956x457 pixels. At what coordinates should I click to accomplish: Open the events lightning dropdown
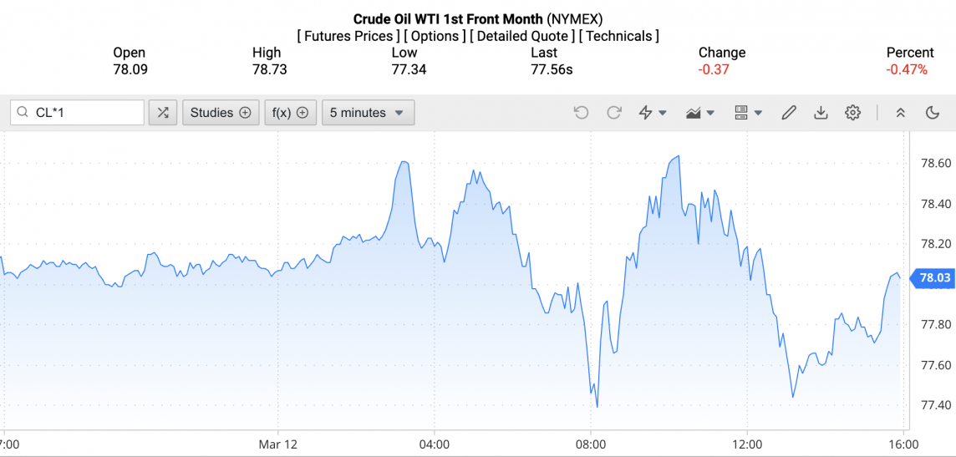point(652,113)
